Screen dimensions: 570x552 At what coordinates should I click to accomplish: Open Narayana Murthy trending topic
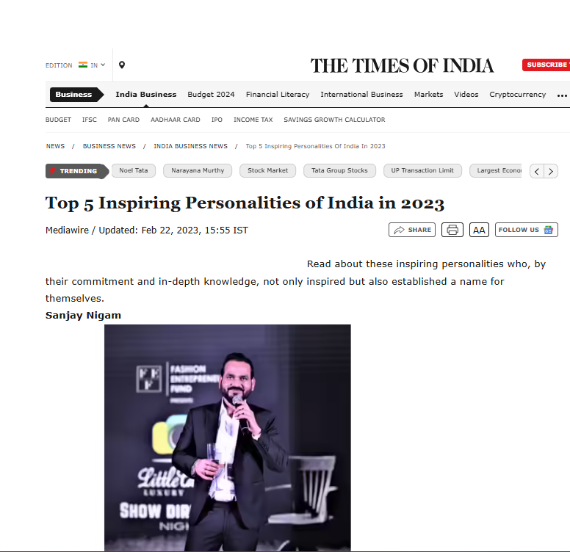click(198, 171)
